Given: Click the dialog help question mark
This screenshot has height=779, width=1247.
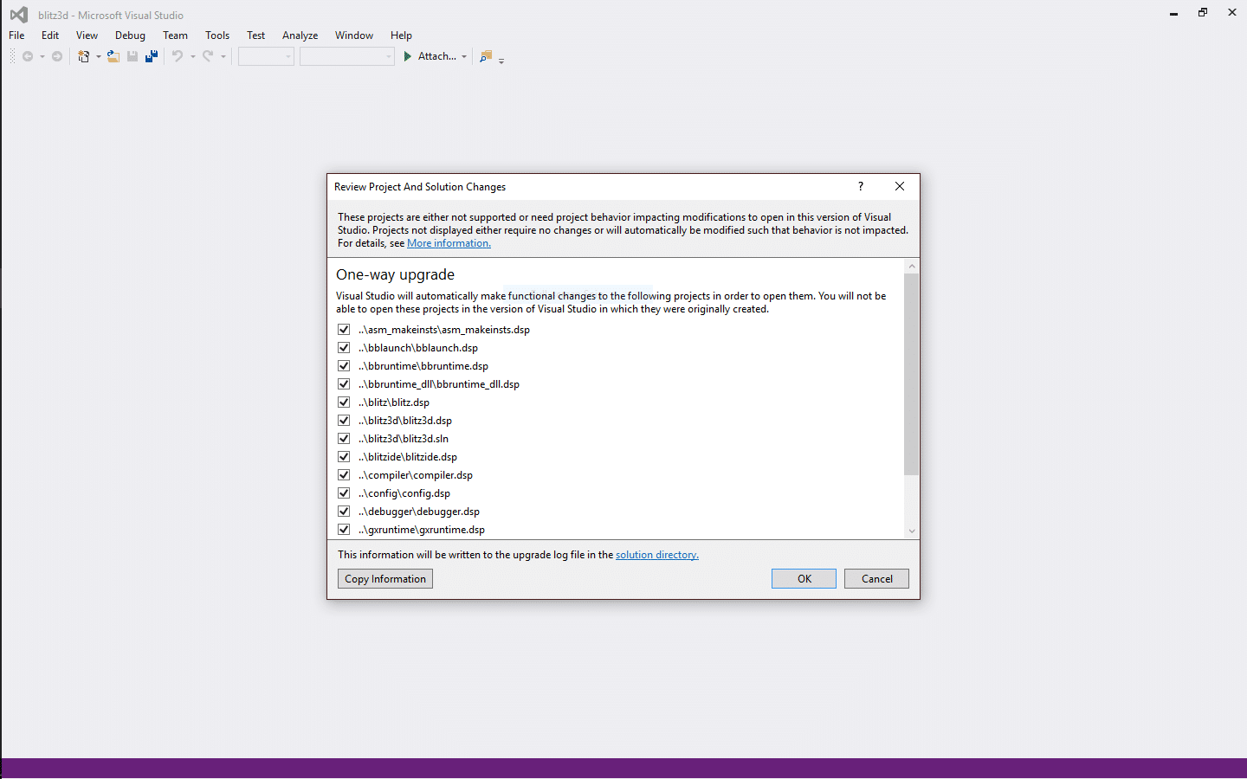Looking at the screenshot, I should click(861, 186).
